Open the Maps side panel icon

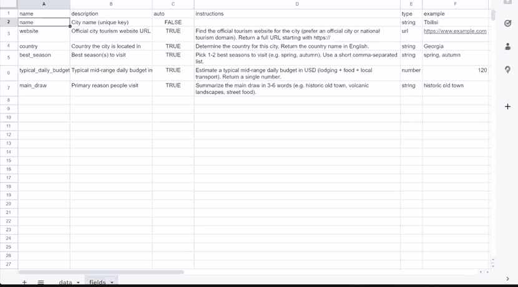(508, 70)
